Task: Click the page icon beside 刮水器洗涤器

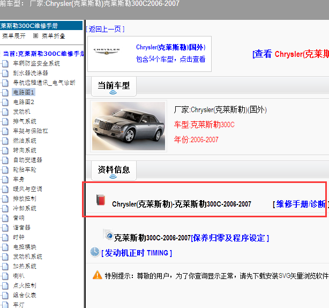Action: point(5,73)
